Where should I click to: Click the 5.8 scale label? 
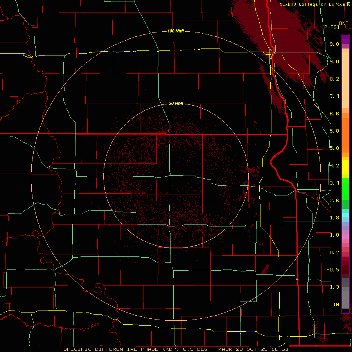click(x=334, y=131)
